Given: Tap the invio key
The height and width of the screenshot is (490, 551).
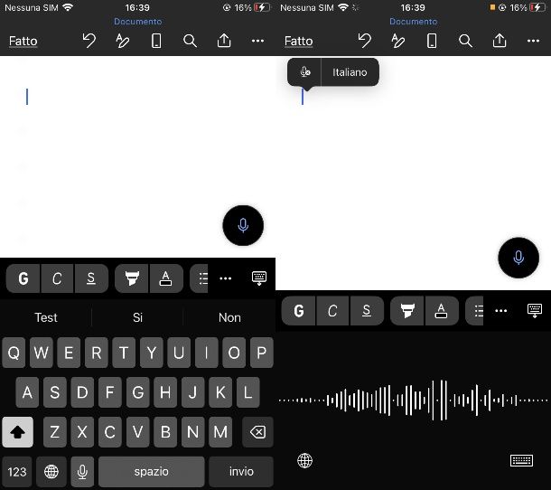Looking at the screenshot, I should [x=241, y=472].
